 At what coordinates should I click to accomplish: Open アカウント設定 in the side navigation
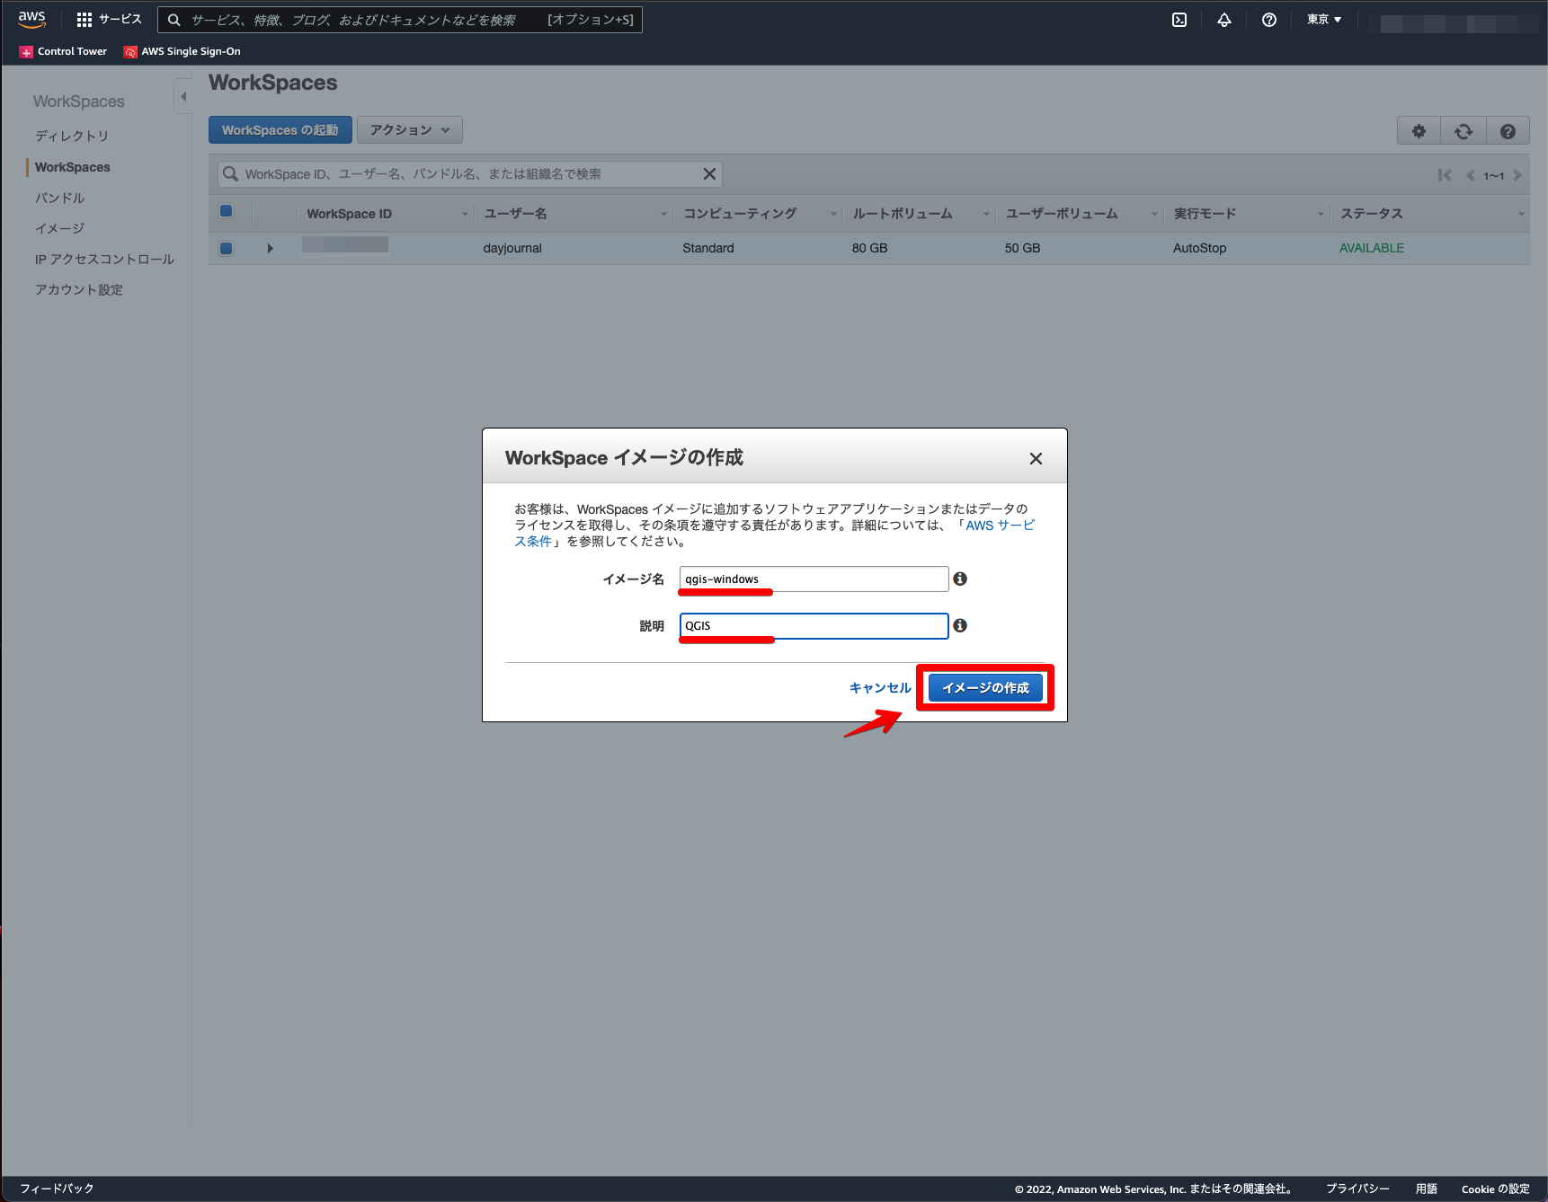tap(79, 289)
